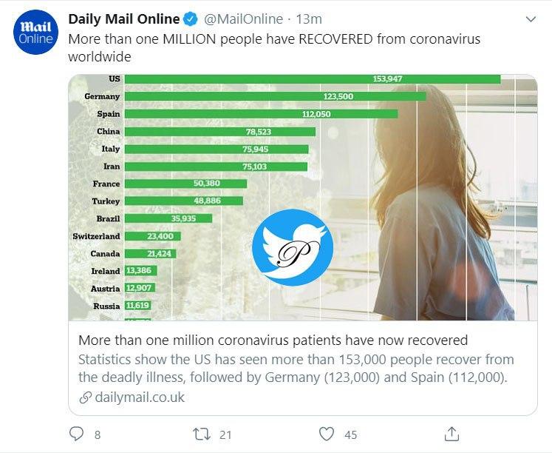The image size is (552, 453).
Task: Click the Germany bar showing 123,500
Action: coord(275,96)
